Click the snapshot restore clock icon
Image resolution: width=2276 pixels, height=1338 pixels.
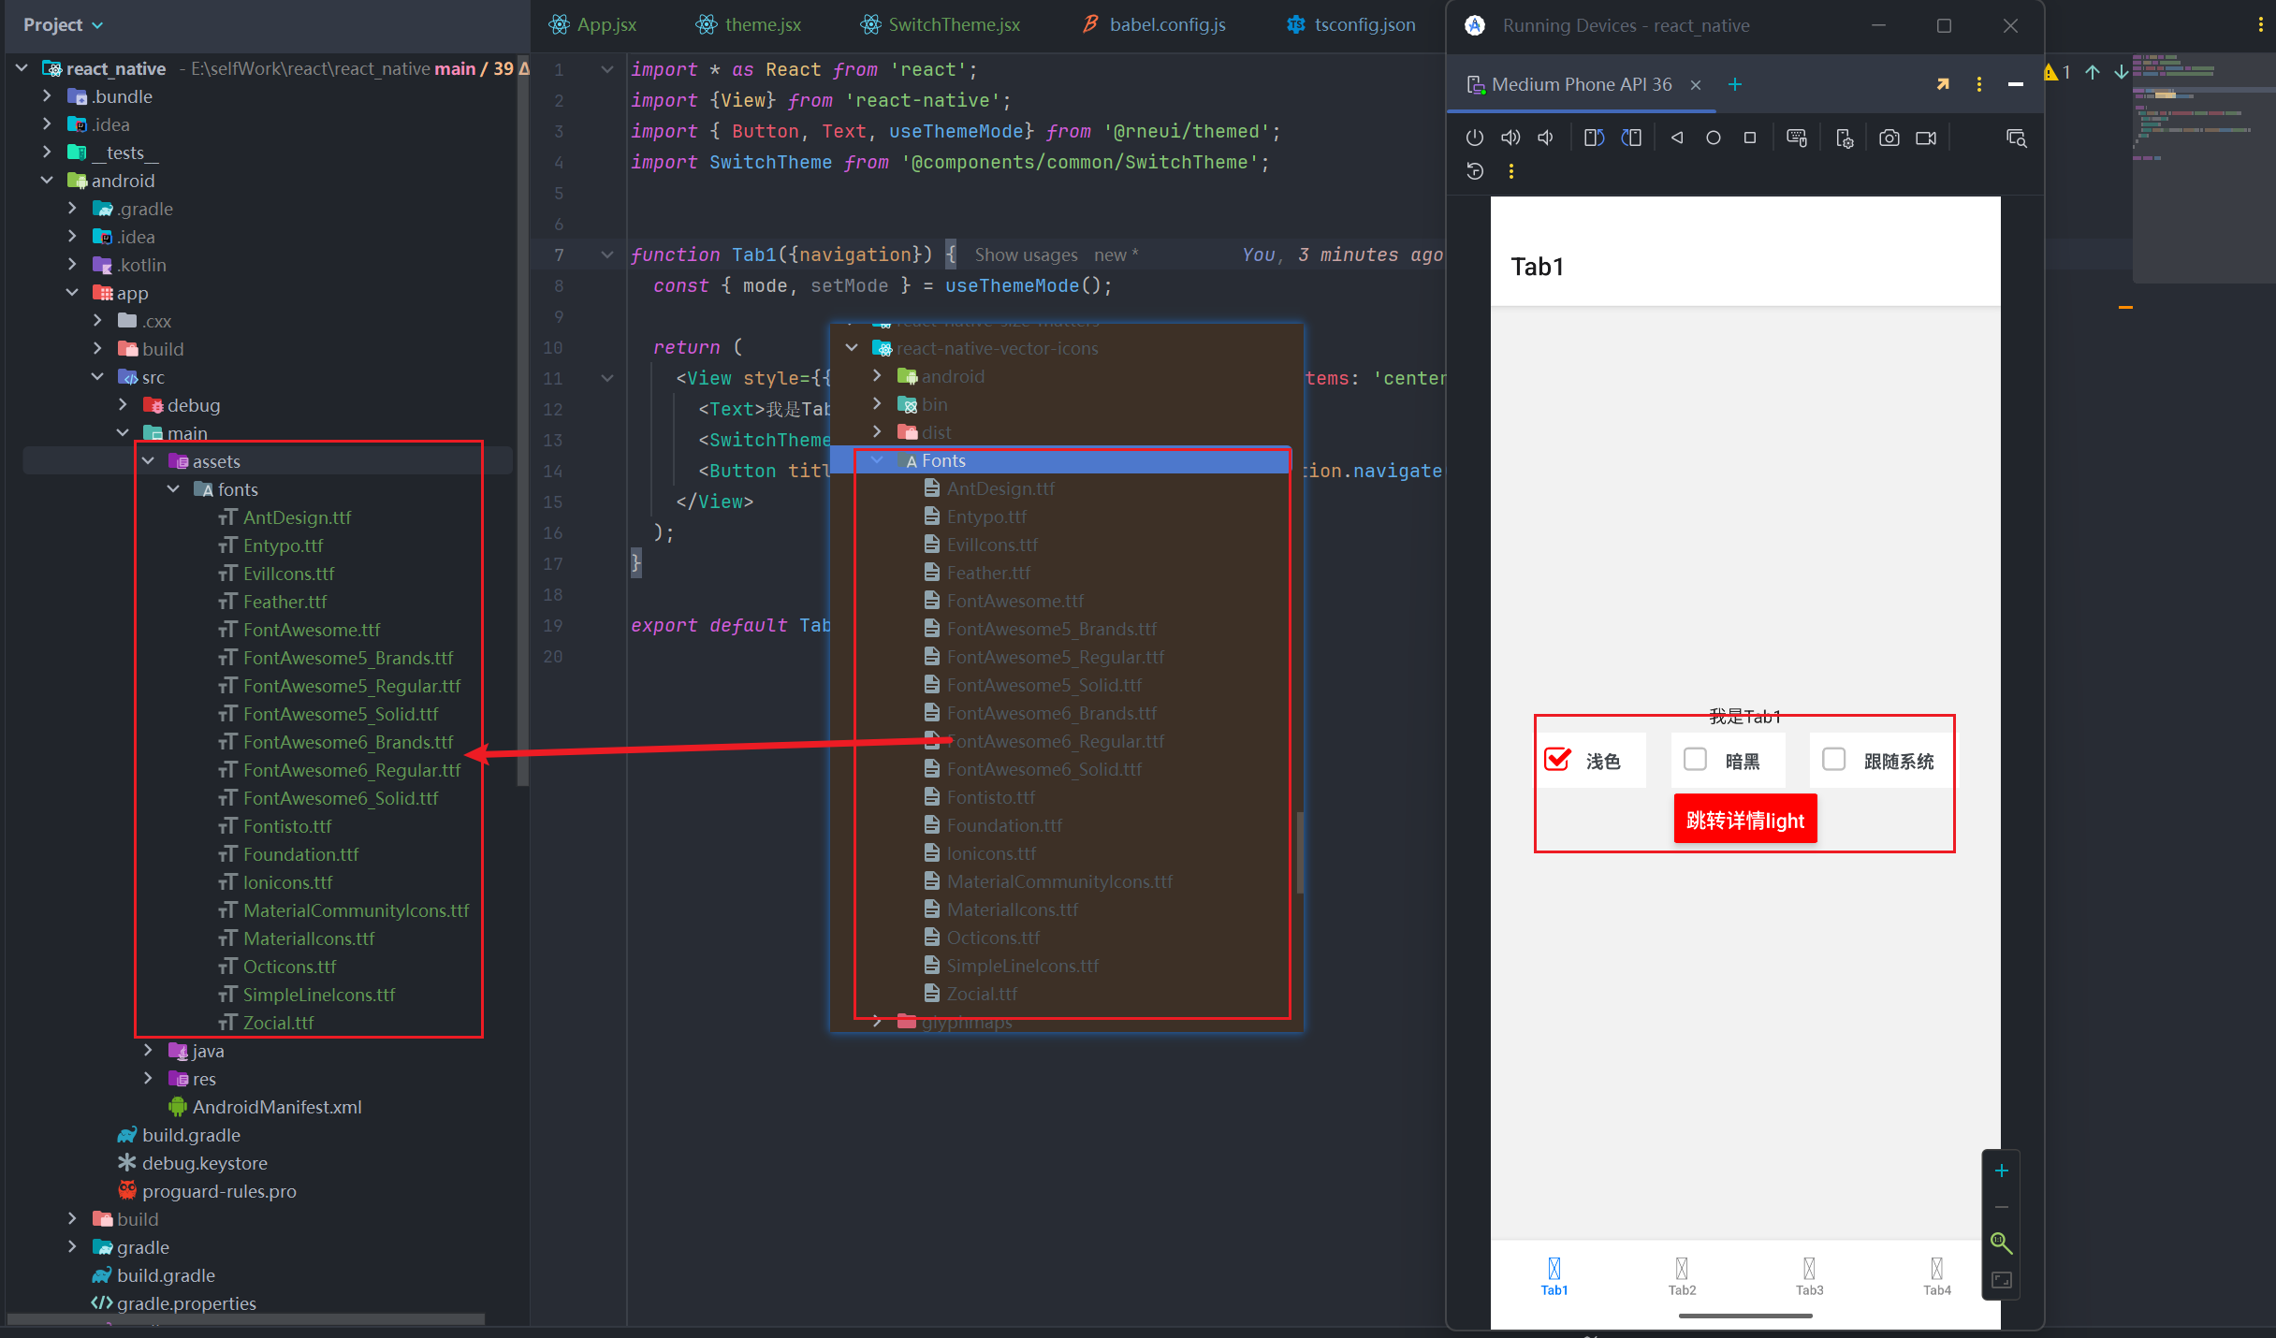coord(1475,171)
